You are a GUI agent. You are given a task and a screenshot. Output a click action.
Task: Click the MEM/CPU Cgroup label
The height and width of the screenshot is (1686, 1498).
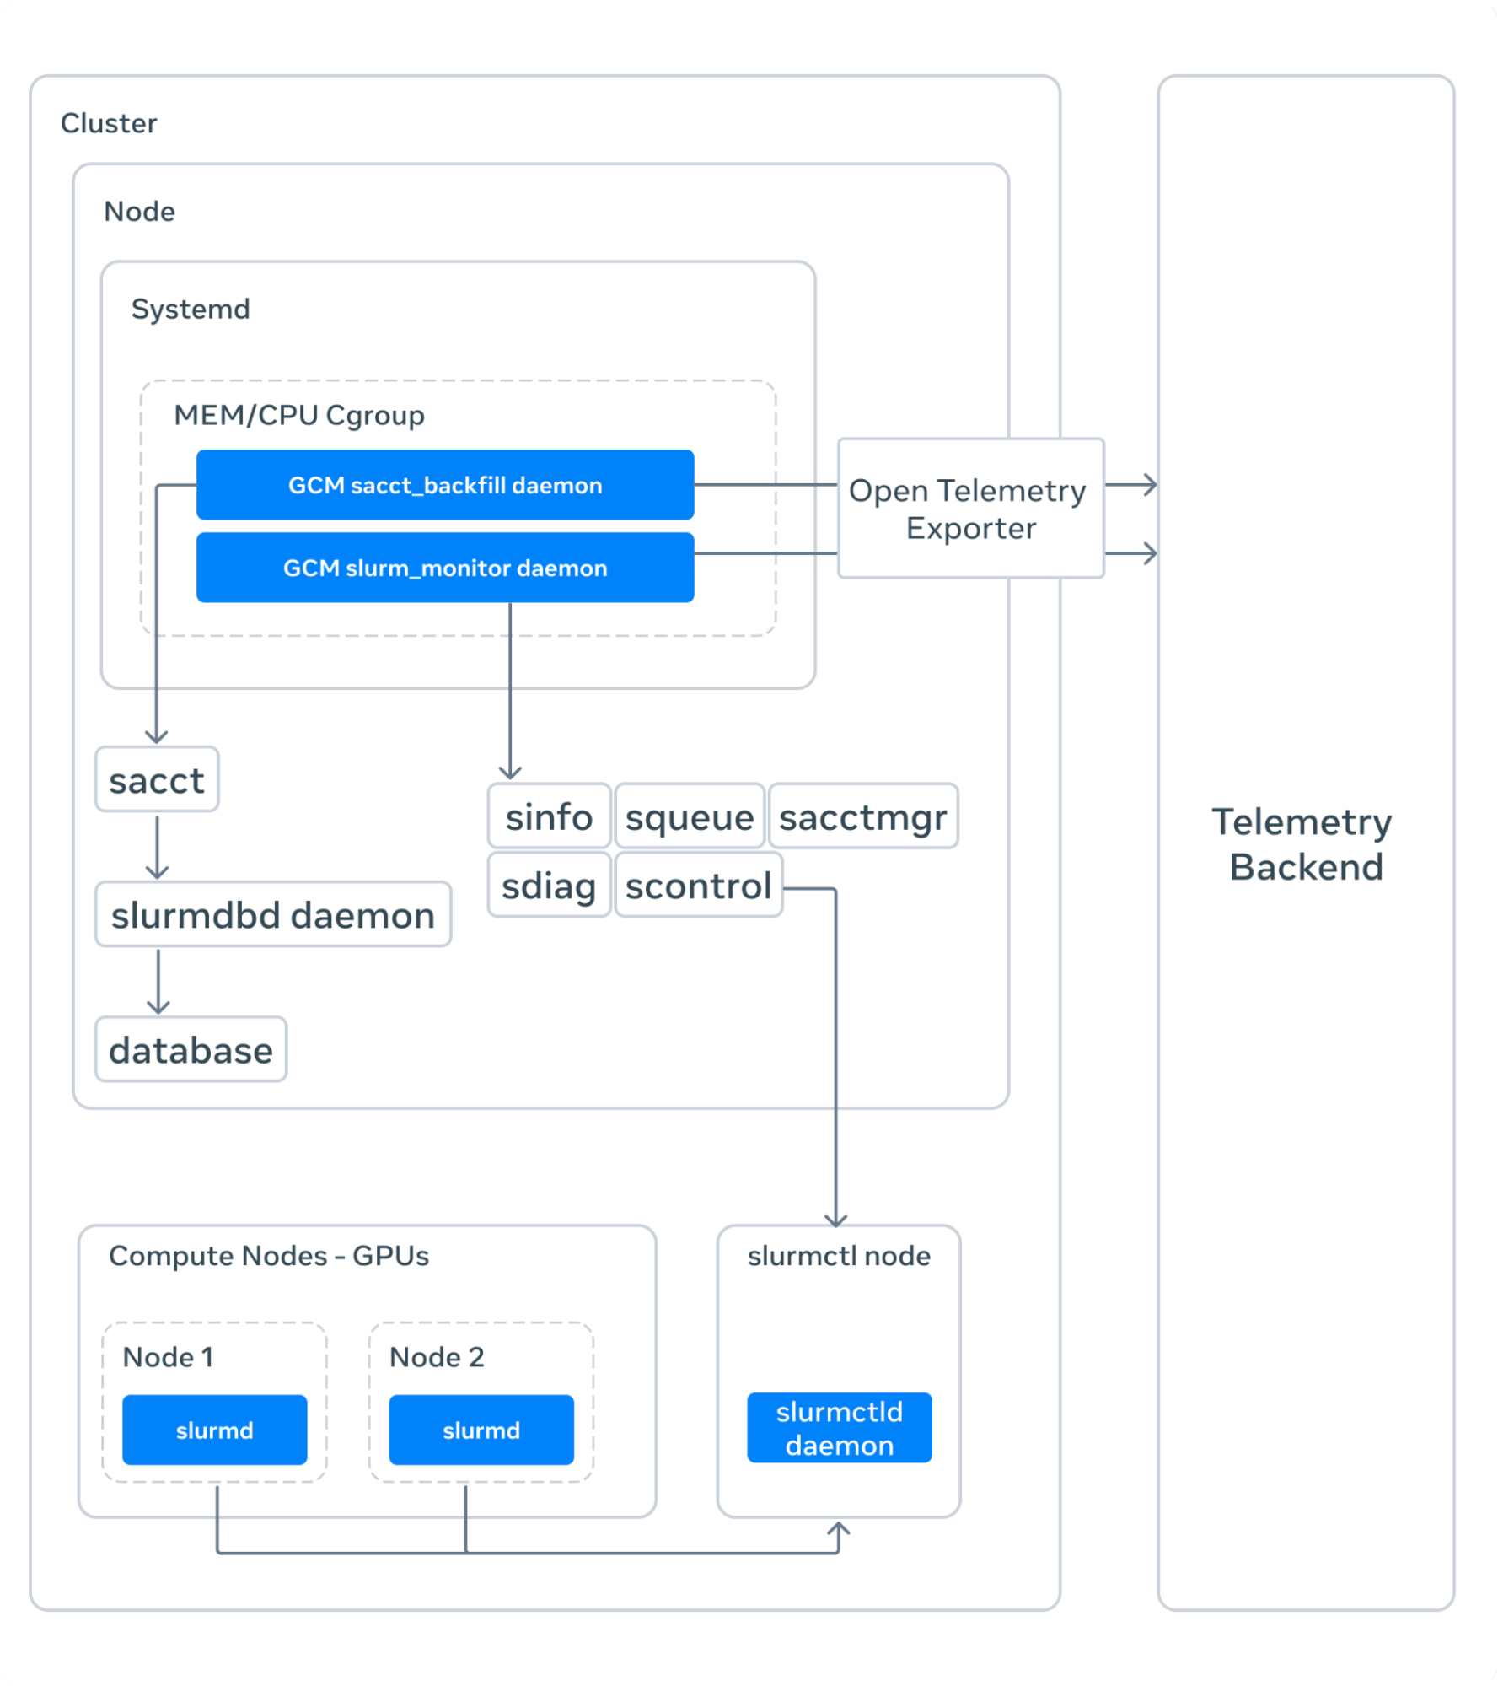(299, 415)
